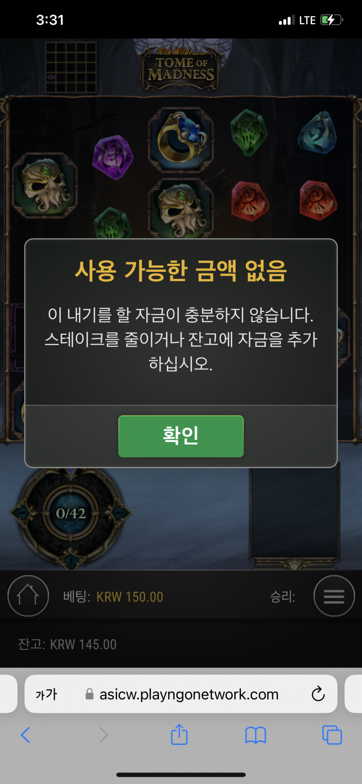Viewport: 362px width, 784px height.
Task: Tap the 잔고 KRW 145.00 balance text
Action: (x=67, y=644)
